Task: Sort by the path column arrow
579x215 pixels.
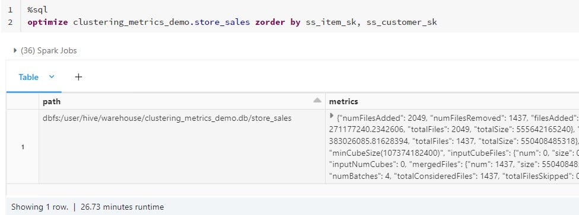Action: [x=317, y=101]
